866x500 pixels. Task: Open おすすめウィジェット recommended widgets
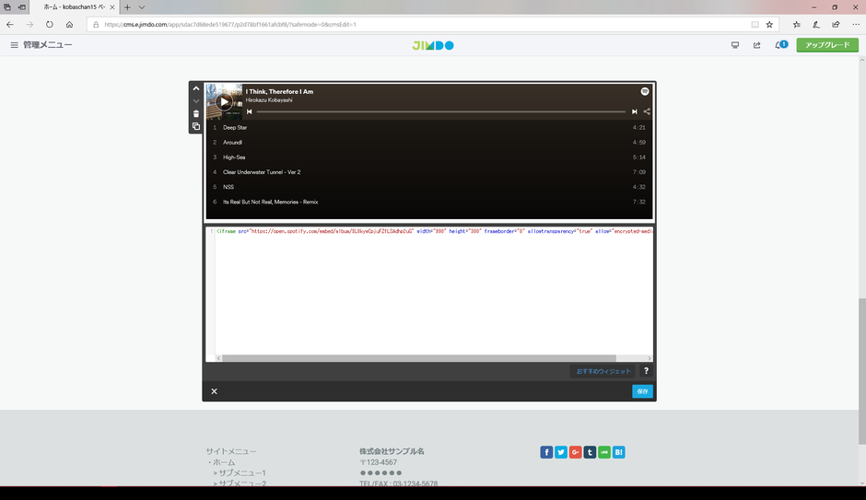(x=603, y=371)
